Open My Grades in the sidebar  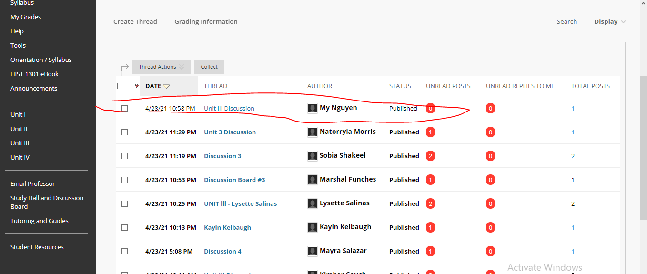(26, 17)
